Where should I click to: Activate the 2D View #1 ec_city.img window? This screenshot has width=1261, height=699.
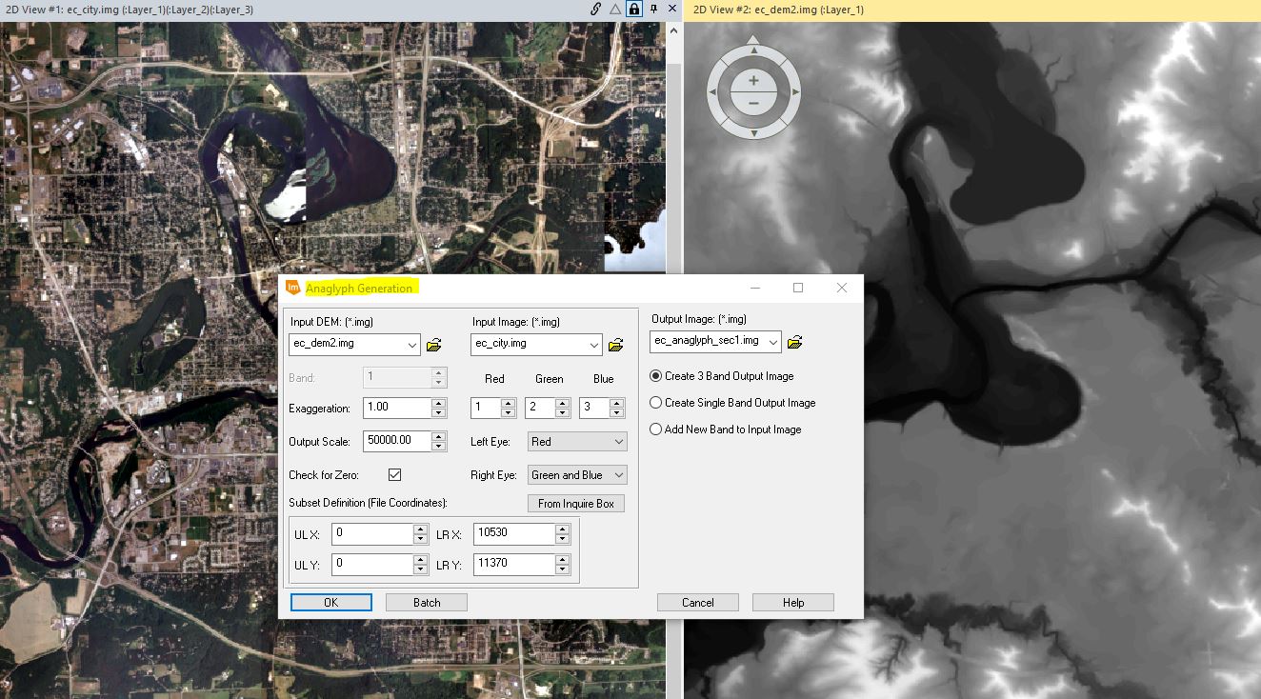(x=286, y=8)
